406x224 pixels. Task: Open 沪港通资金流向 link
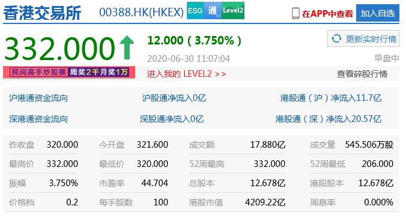tap(38, 98)
